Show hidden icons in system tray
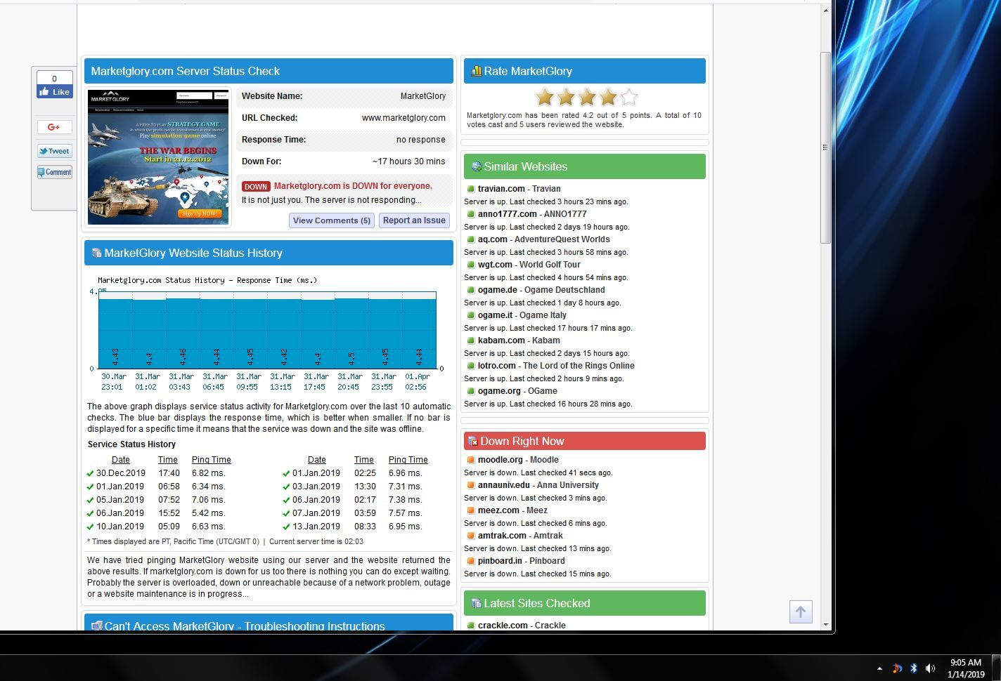The height and width of the screenshot is (681, 1001). coord(879,668)
